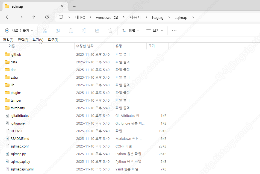Select the README.md file icon

click(7, 138)
